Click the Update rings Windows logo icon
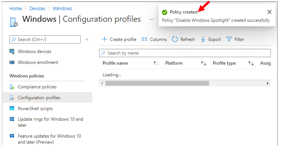This screenshot has height=147, width=281. pos(12,119)
